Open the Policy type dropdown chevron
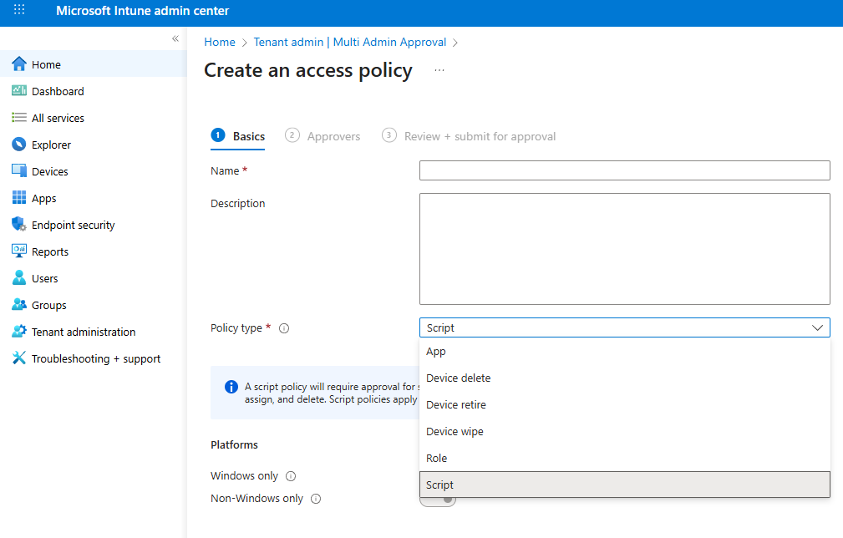The image size is (843, 538). [817, 327]
